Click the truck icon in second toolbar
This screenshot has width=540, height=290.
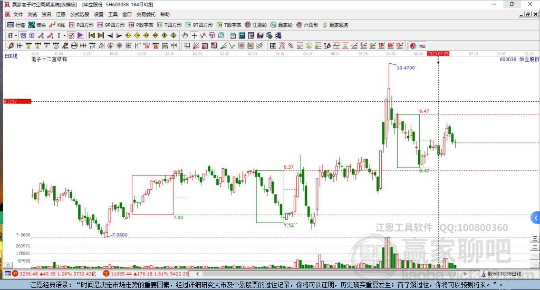pos(278,35)
